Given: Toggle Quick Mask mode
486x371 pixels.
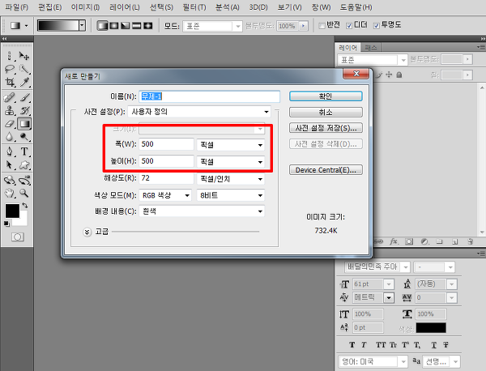Looking at the screenshot, I should (x=17, y=237).
